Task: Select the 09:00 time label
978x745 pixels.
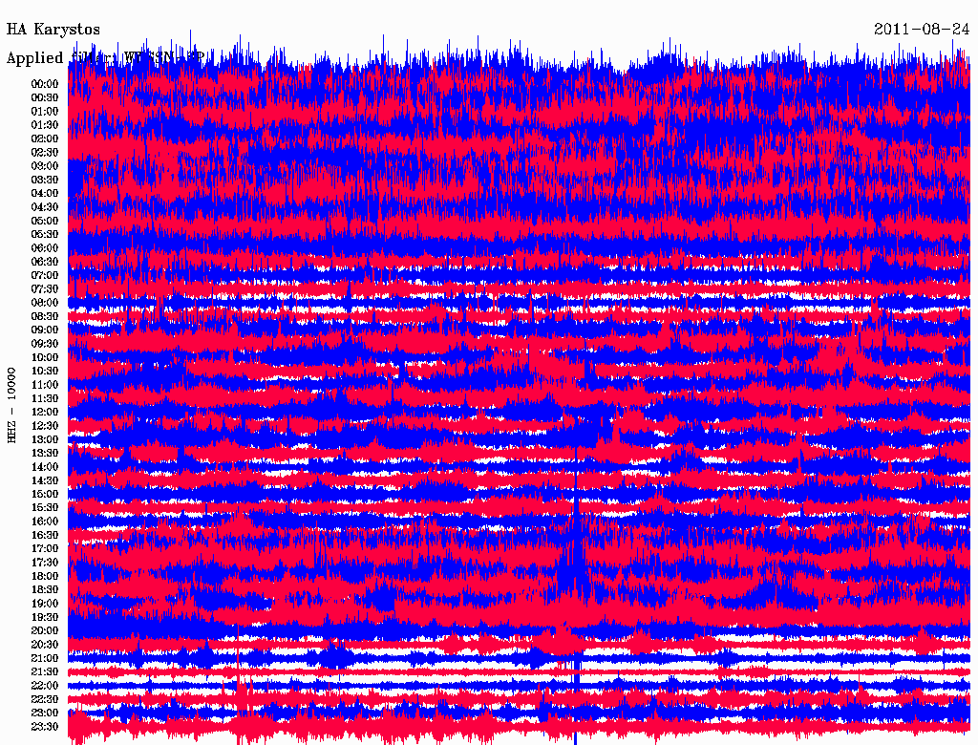Action: [x=45, y=330]
